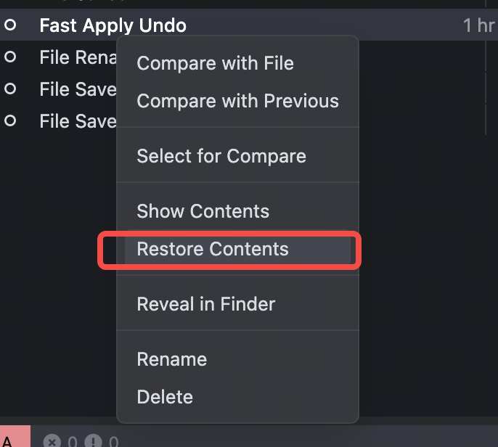Select the upper File Save timeline entry
The height and width of the screenshot is (447, 498).
[x=77, y=89]
